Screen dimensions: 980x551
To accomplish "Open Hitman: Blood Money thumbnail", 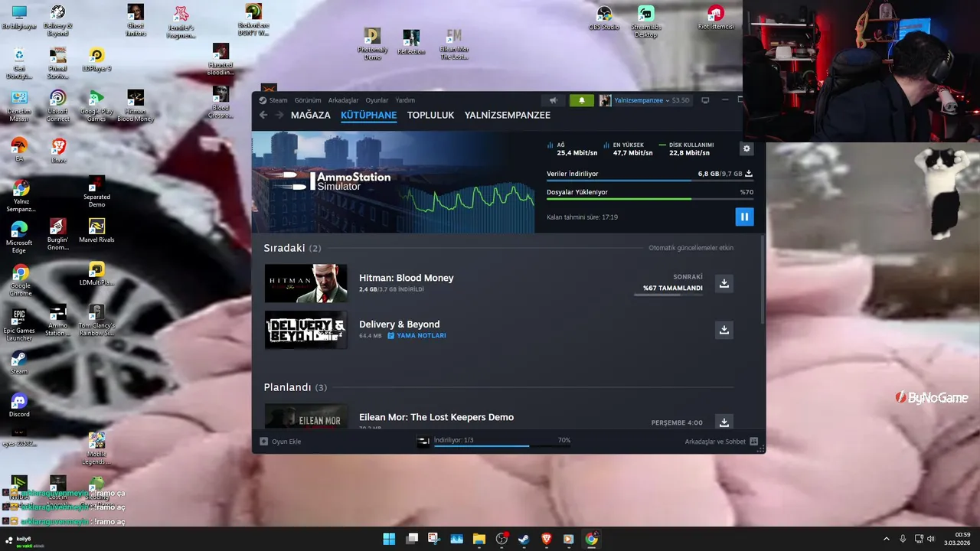I will pyautogui.click(x=305, y=284).
